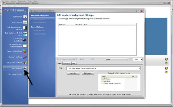The image size is (173, 107).
Task: Click the SkinStudio logo in sidebar
Action: 15,10
